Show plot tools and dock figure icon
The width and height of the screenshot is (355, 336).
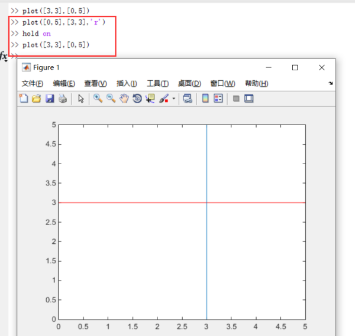pos(249,99)
